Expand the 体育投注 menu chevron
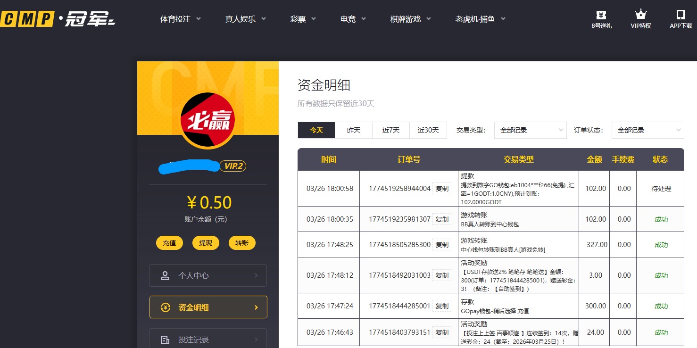 198,19
